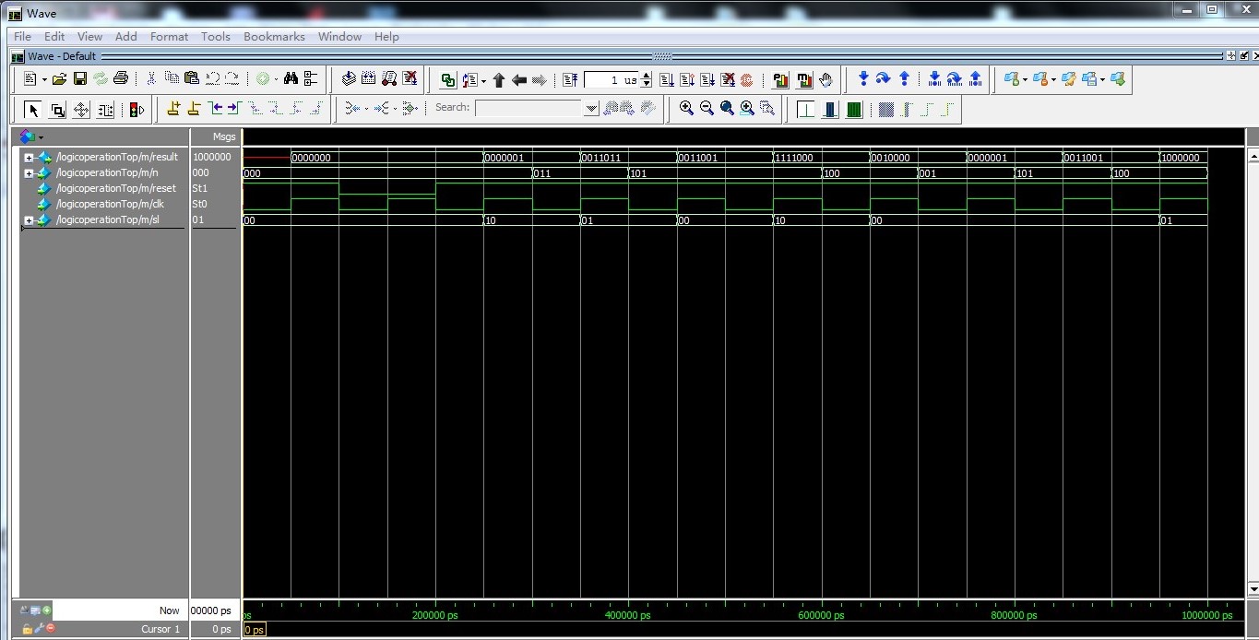This screenshot has width=1259, height=640.
Task: Click the run length input field
Action: [611, 80]
